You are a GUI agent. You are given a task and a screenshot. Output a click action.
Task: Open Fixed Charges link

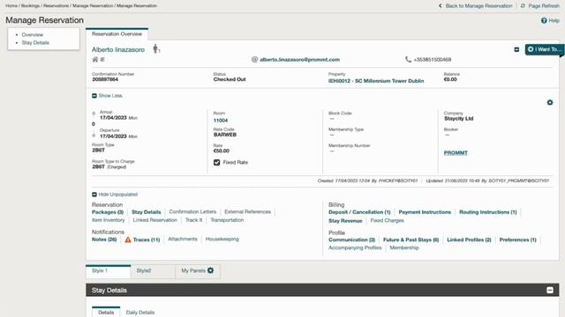(387, 220)
